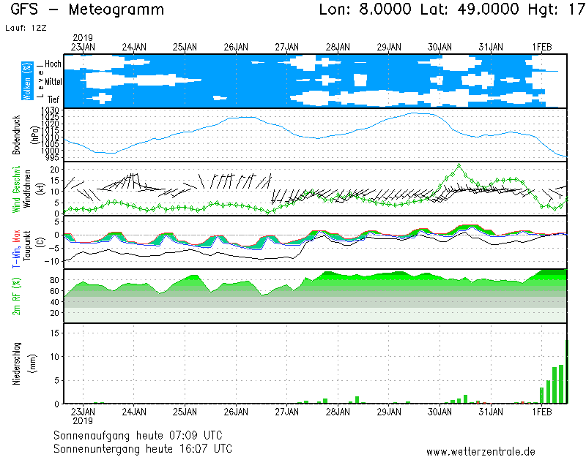Click the 1000 pressure tick value
The height and width of the screenshot is (457, 586).
tap(50, 151)
